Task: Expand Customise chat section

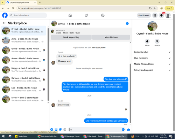Action: click(152, 52)
